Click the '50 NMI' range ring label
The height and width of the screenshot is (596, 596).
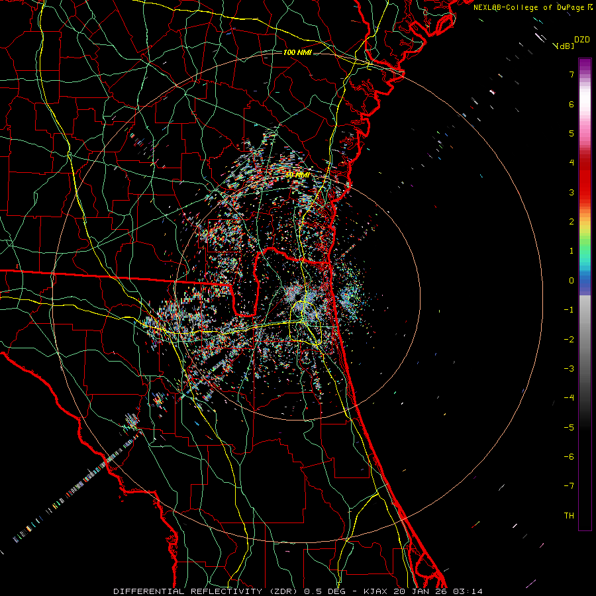(297, 175)
